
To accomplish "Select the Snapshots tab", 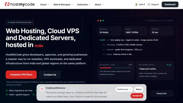I will click(x=161, y=93).
